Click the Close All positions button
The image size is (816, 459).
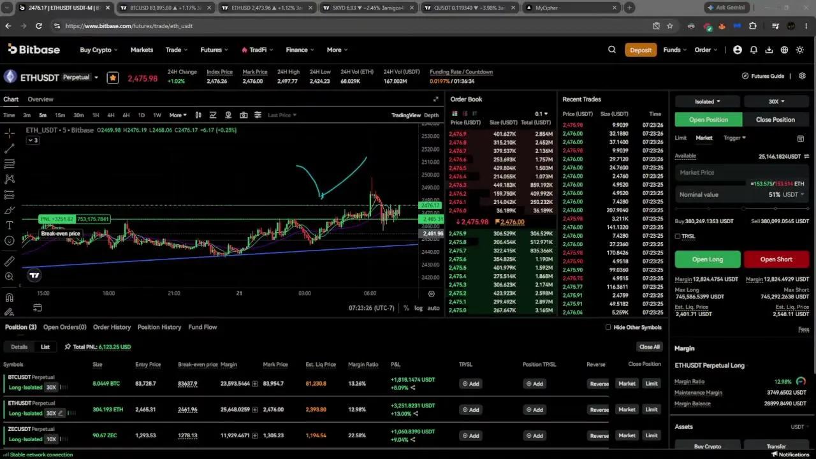[x=650, y=347]
